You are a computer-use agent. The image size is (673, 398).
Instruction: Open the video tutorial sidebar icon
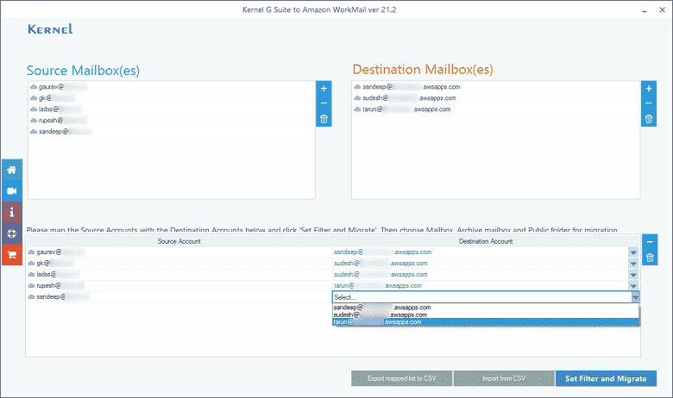(11, 191)
